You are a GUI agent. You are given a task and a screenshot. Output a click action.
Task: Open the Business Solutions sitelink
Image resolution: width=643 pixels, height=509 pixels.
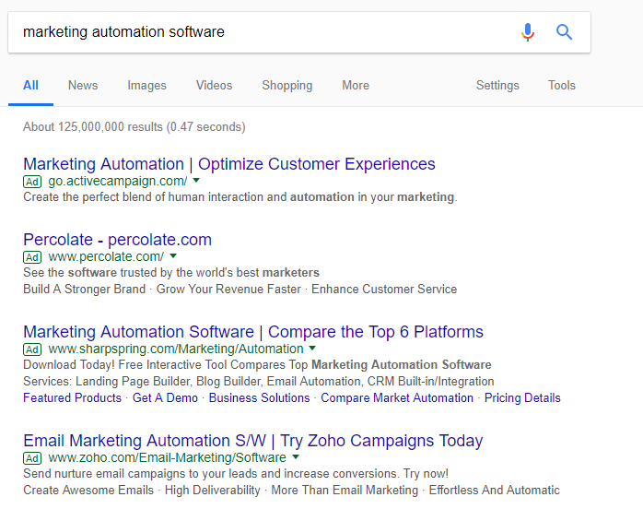click(259, 397)
